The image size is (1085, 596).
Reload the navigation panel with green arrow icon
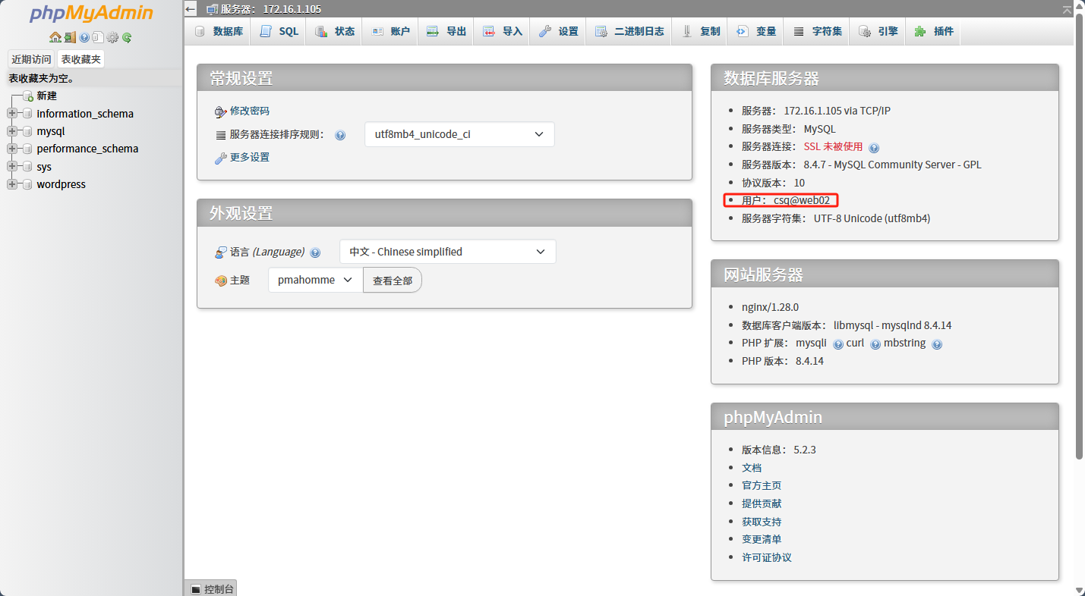point(127,37)
